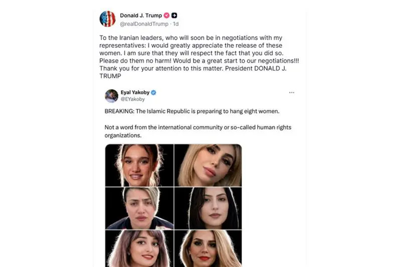The width and height of the screenshot is (401, 267).
Task: Open the photo of woman in blue and red top
Action: [139, 208]
